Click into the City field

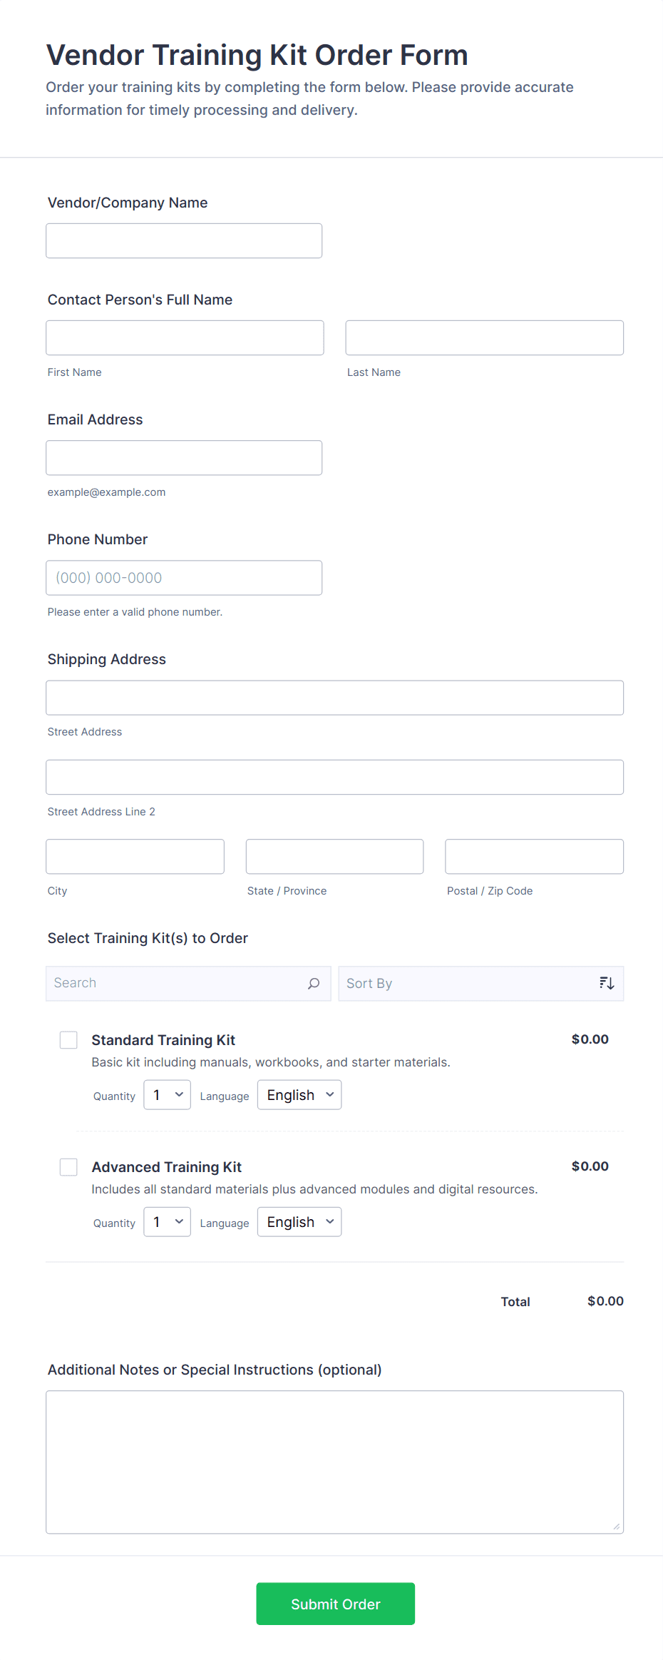pyautogui.click(x=135, y=856)
